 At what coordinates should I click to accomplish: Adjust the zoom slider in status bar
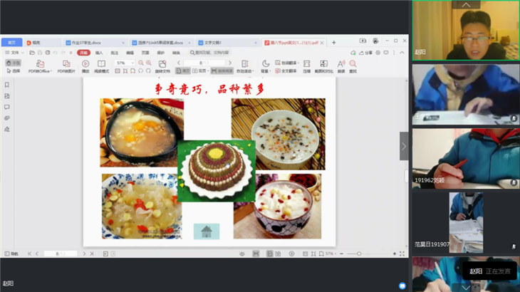click(x=360, y=254)
